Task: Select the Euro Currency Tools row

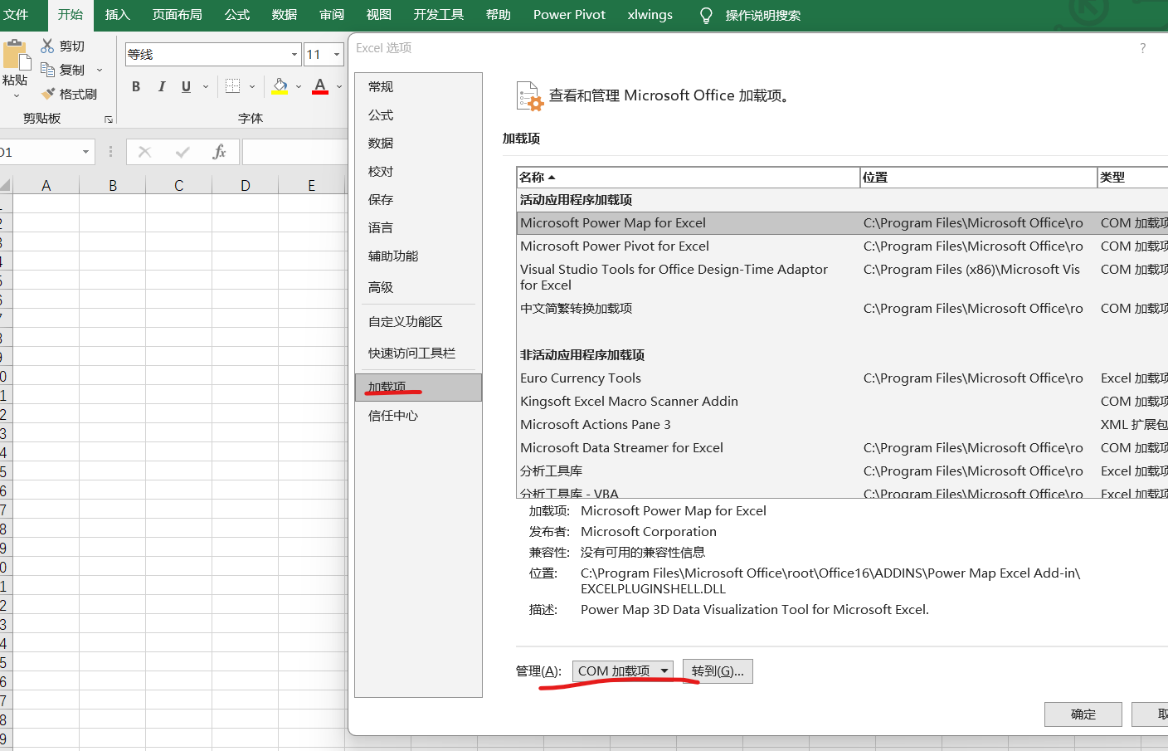Action: [842, 378]
